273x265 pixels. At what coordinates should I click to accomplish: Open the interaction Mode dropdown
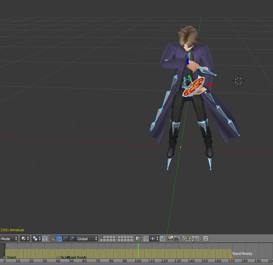pos(9,239)
